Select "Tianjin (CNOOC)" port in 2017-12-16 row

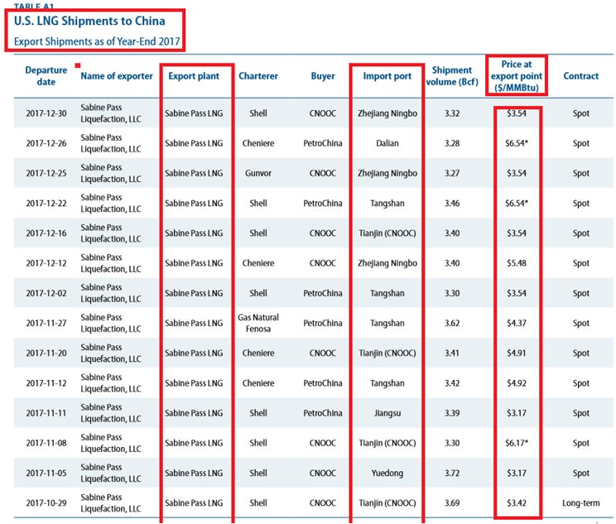[387, 233]
